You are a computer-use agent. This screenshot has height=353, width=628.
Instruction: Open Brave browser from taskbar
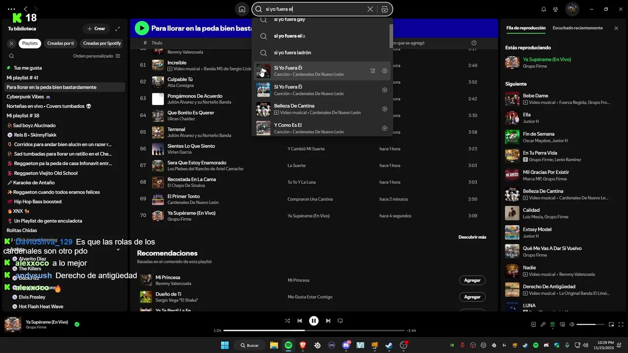click(x=303, y=345)
